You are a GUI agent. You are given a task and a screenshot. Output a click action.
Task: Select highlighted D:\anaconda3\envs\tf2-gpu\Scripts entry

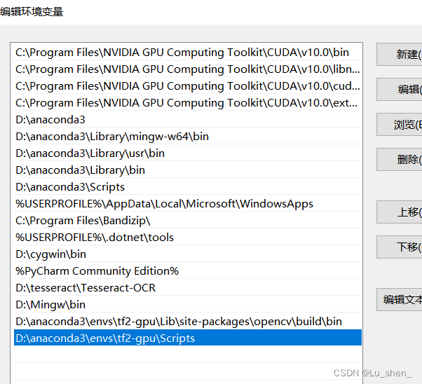(188, 338)
